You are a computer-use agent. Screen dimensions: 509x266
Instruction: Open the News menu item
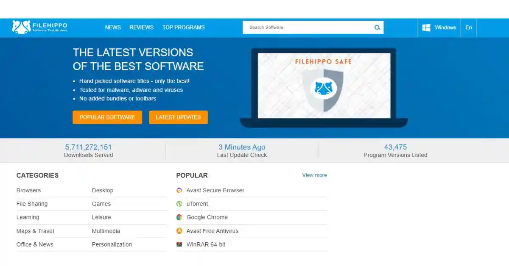pos(113,28)
